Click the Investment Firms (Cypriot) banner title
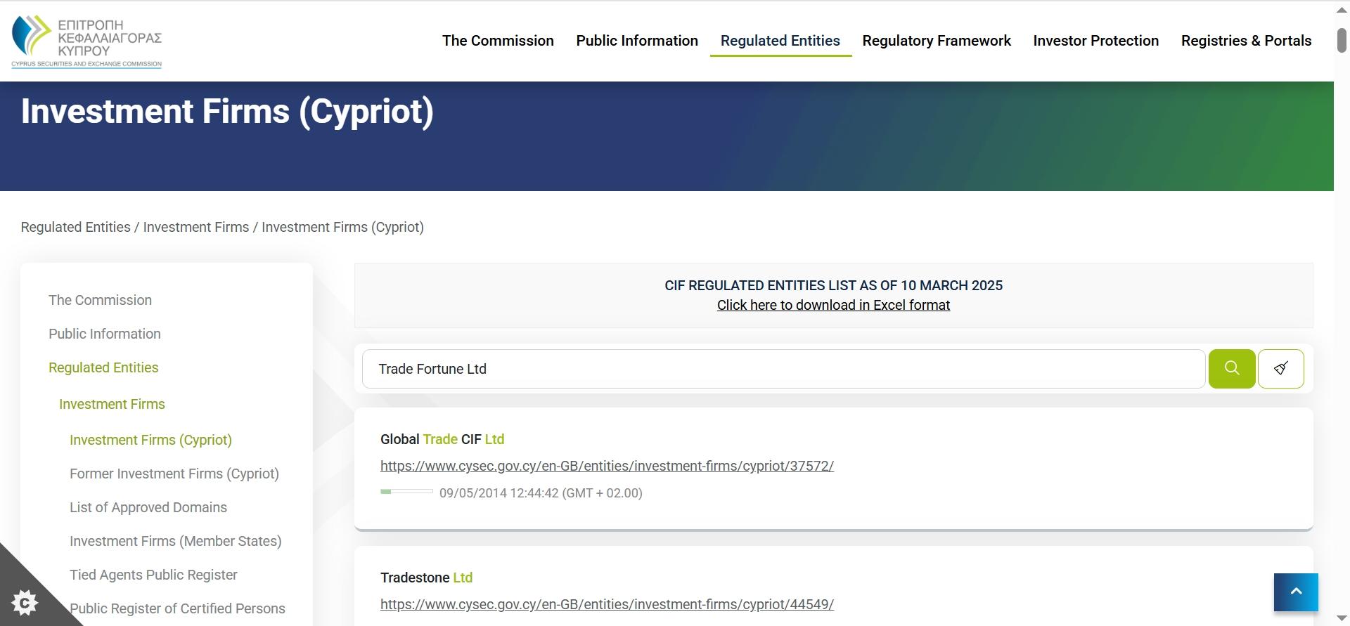Image resolution: width=1350 pixels, height=626 pixels. pyautogui.click(x=227, y=112)
